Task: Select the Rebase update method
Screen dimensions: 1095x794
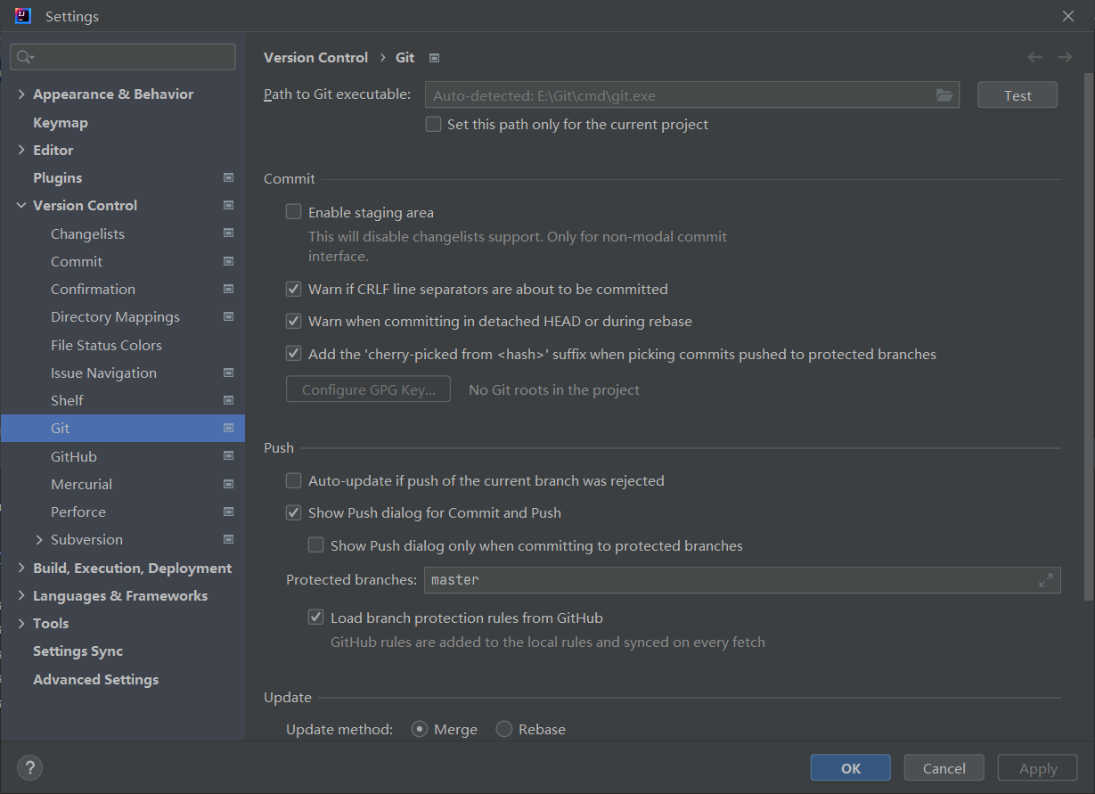Action: (504, 729)
